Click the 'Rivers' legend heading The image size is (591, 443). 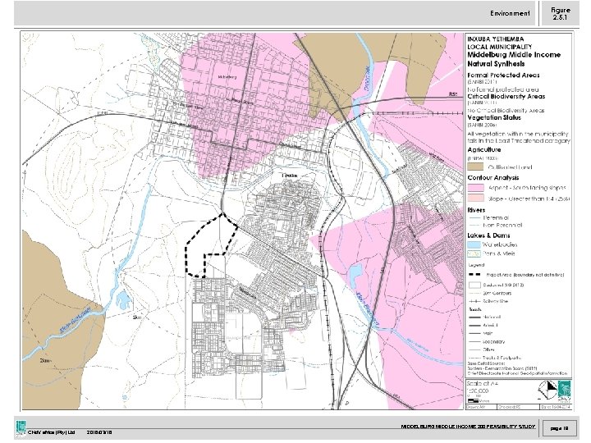tap(476, 210)
